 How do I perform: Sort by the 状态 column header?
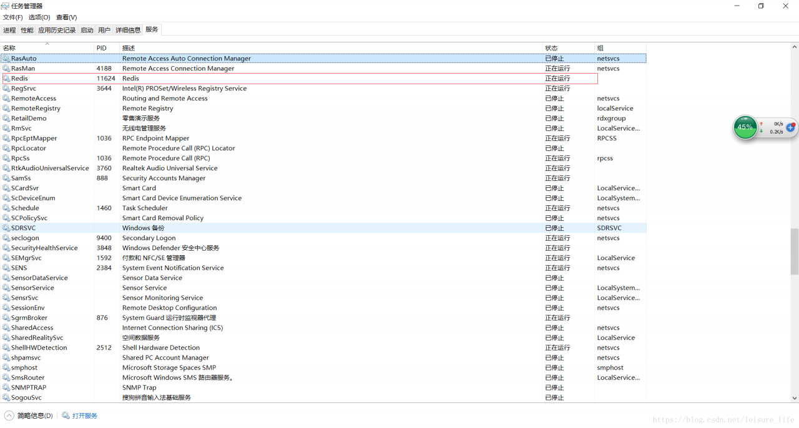coord(569,48)
